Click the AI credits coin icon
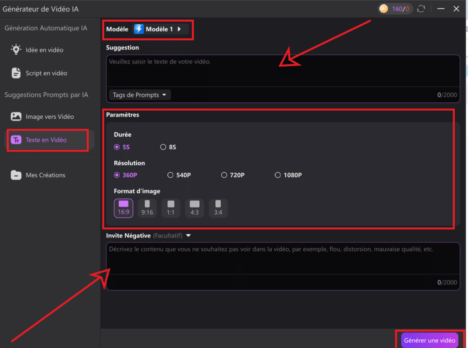The width and height of the screenshot is (468, 348). pos(383,9)
